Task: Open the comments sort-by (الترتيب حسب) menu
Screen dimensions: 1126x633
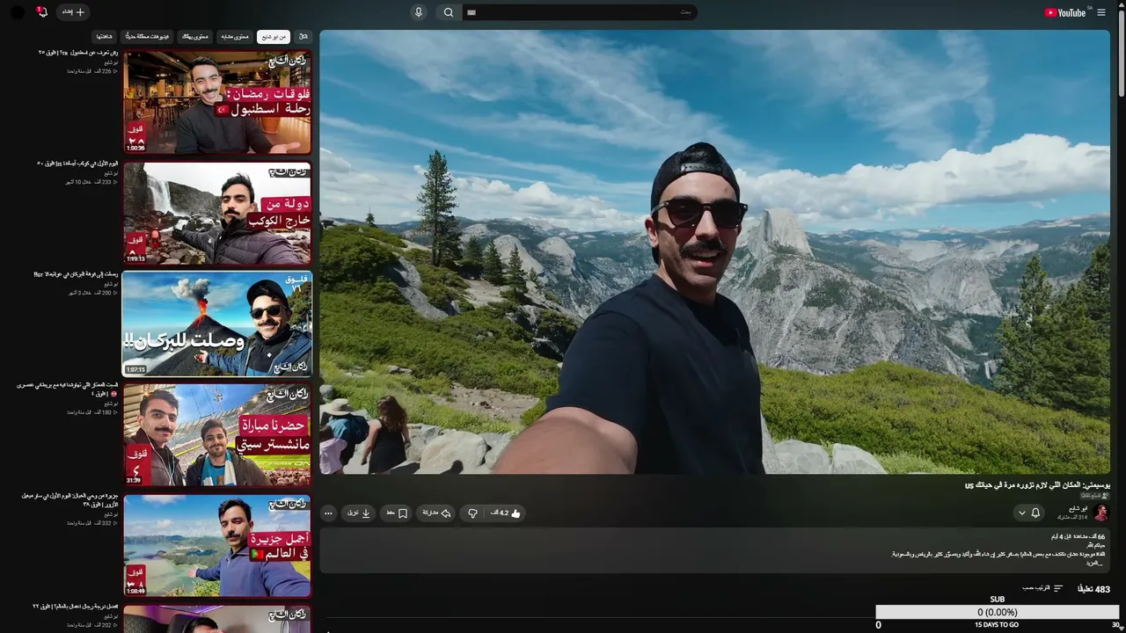Action: pyautogui.click(x=1042, y=588)
